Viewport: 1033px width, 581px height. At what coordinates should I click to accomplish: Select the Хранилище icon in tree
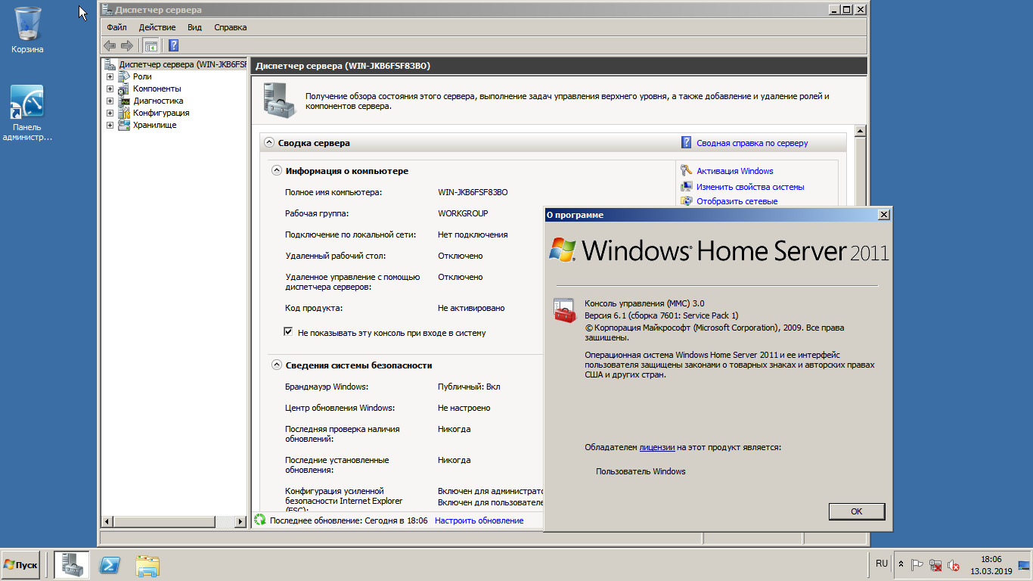[124, 125]
